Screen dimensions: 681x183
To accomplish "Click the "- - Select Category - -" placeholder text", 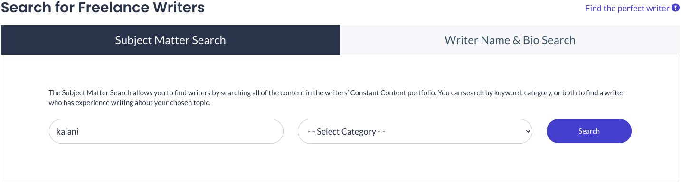I will tap(346, 132).
